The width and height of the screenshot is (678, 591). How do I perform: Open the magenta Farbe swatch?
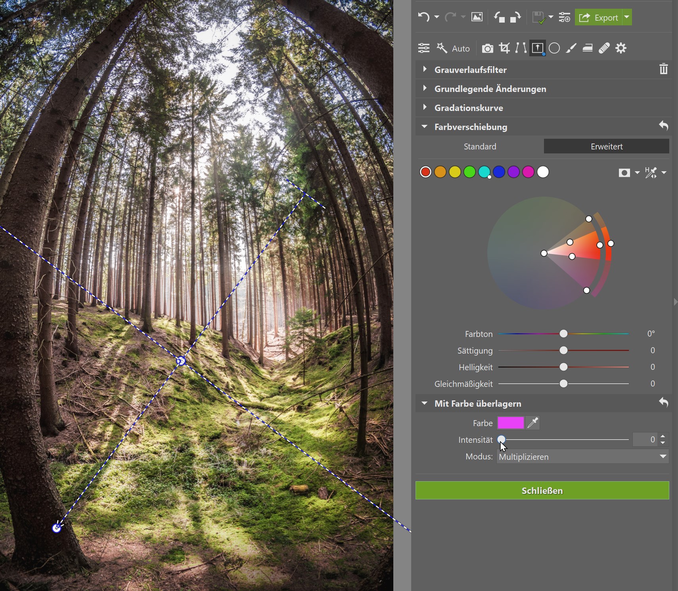[511, 423]
